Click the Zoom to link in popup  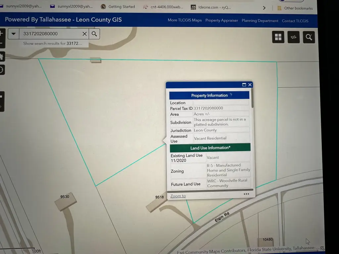pos(178,196)
